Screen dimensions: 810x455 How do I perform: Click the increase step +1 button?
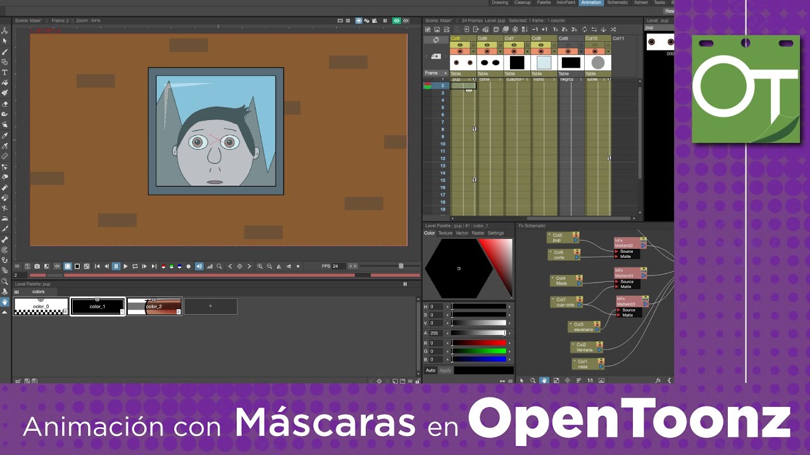pos(544,29)
